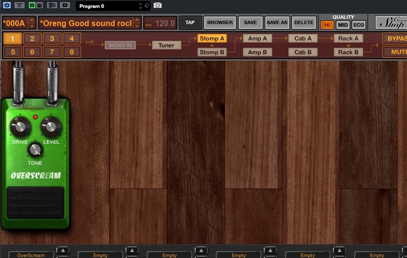Select the Amp A module
The height and width of the screenshot is (258, 407).
[257, 38]
